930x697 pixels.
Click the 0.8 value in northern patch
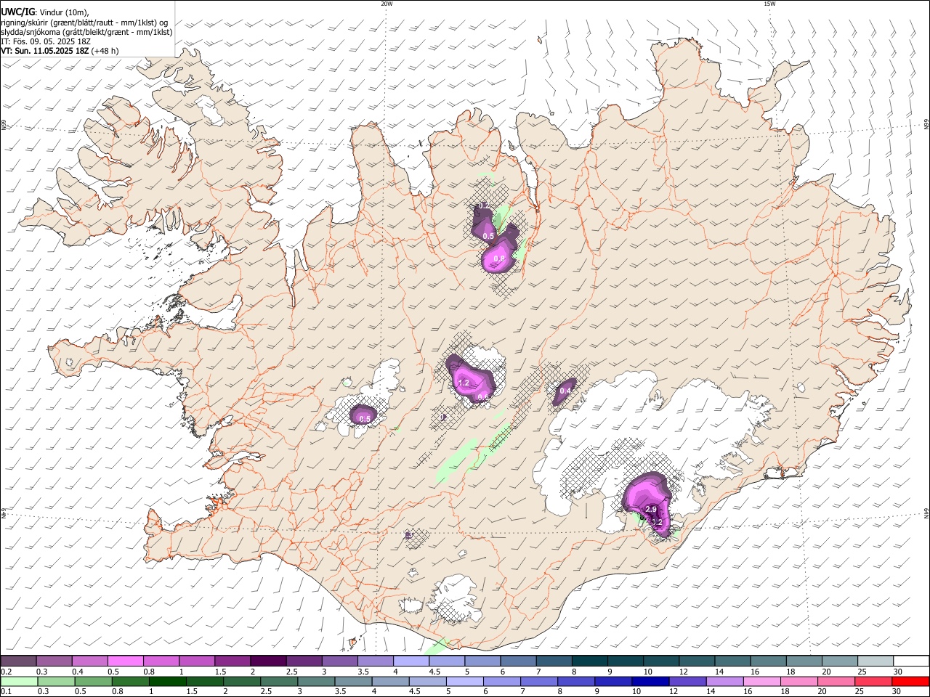point(499,258)
